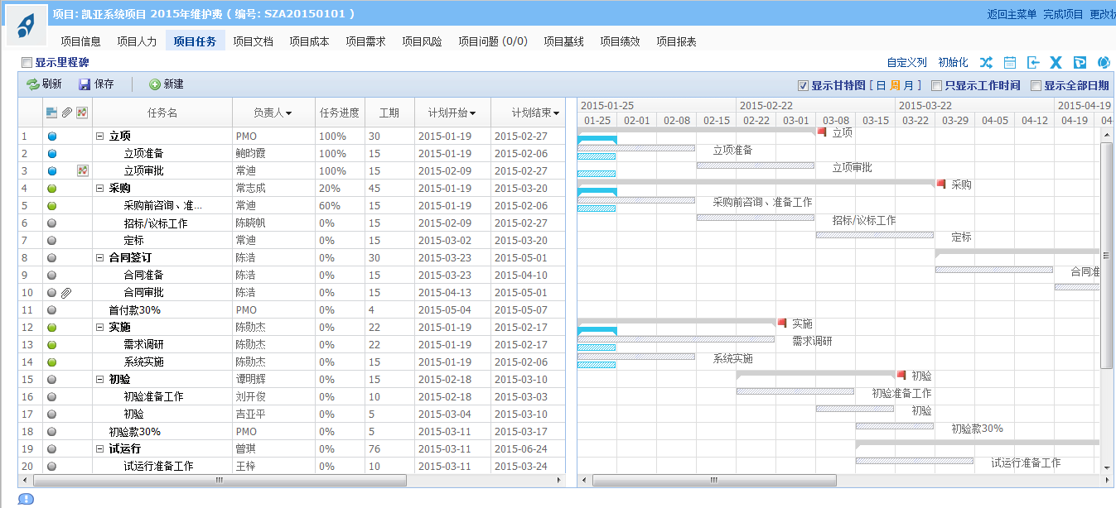Image resolution: width=1116 pixels, height=508 pixels.
Task: Enable 只显示工作时间 checkbox
Action: 936,85
